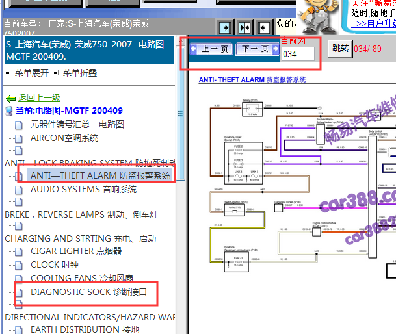Screen dimensions: 396x334
Task: Go to next page with 下一页 button
Action: point(257,49)
